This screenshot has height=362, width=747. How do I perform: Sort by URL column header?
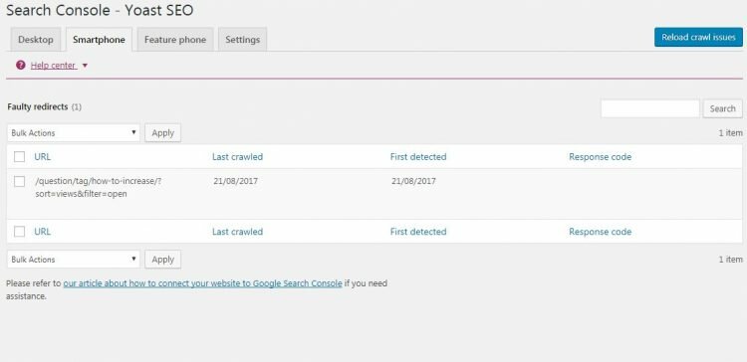(43, 156)
